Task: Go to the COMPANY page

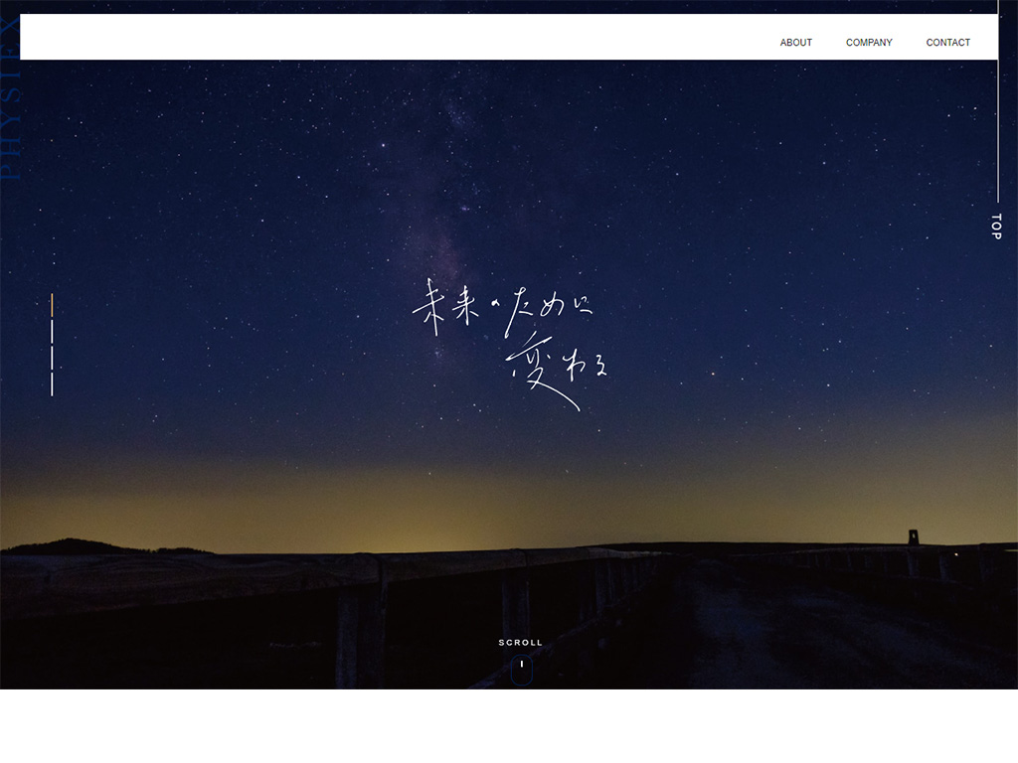Action: (869, 43)
